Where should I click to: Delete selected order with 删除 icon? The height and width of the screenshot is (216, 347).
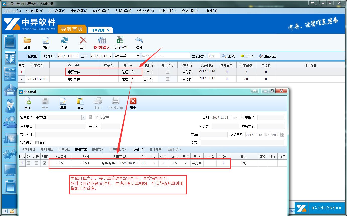point(83,40)
